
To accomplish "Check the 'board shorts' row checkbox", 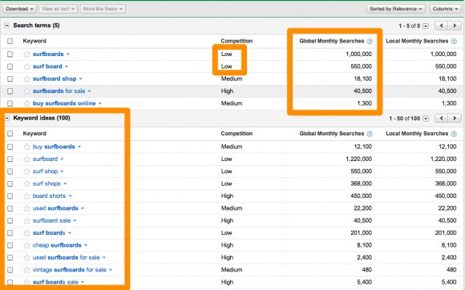I will (x=10, y=195).
